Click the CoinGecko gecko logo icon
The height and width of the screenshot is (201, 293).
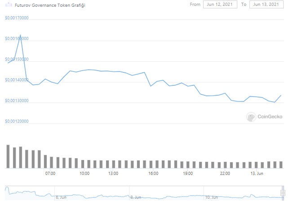[x=251, y=117]
